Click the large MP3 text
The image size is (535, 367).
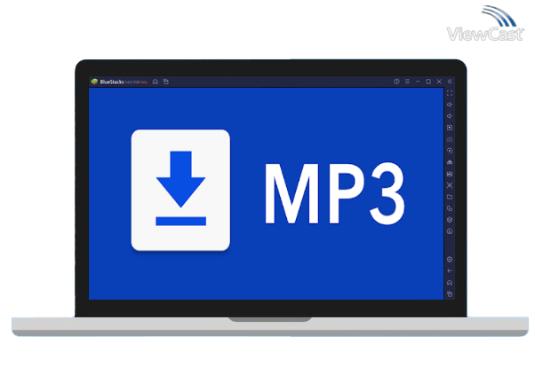point(335,193)
